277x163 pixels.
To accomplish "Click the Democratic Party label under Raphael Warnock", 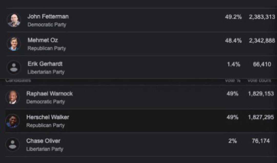I will coord(46,102).
